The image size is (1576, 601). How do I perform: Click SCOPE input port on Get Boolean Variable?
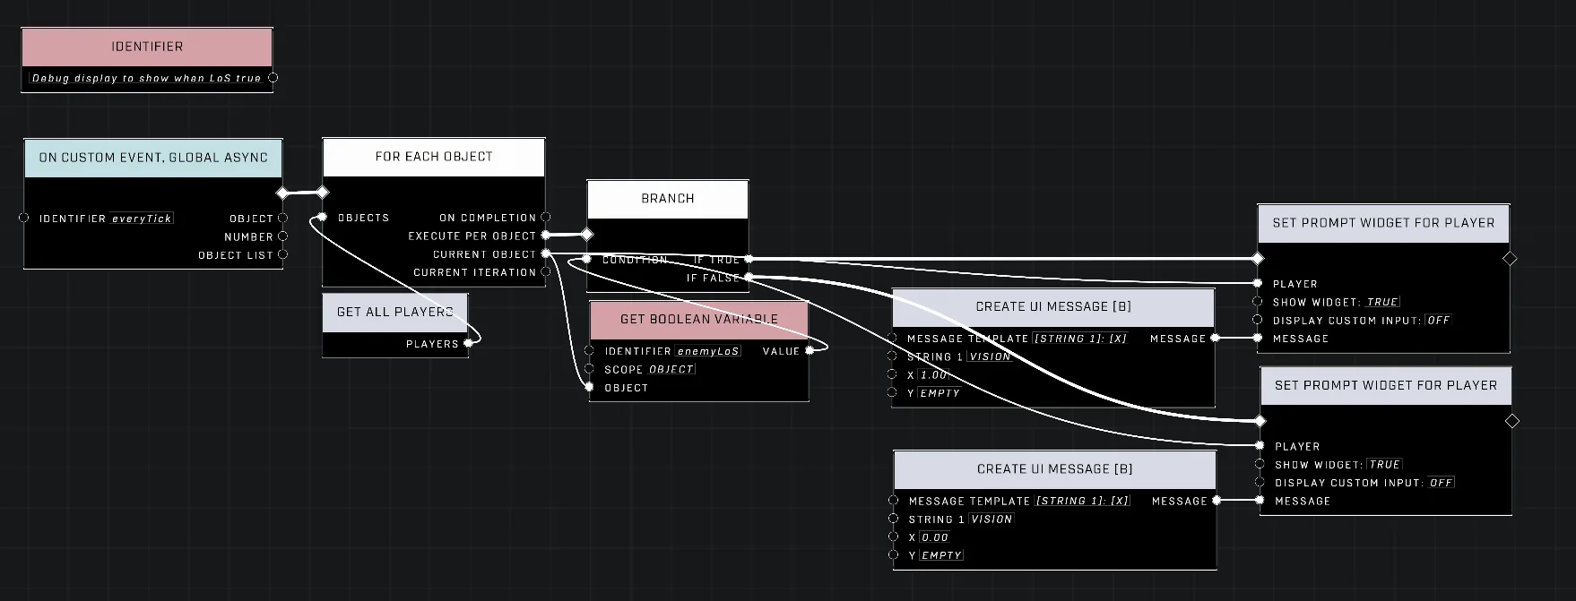point(589,369)
